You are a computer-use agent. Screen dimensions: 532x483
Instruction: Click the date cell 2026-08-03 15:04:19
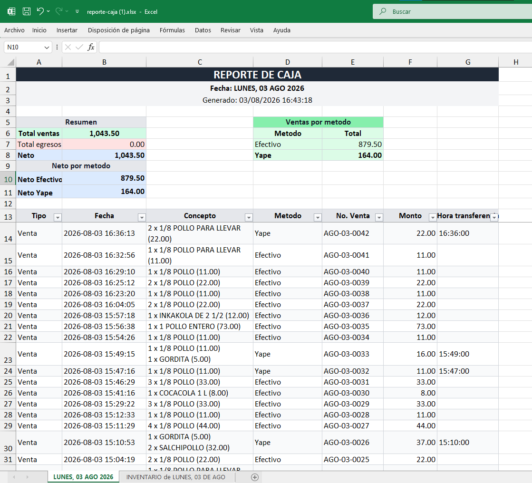click(104, 460)
